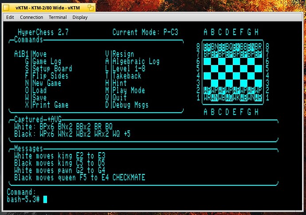Click the empty chessboard square E4
Image resolution: width=306 pixels, height=215 pixels.
coord(236,76)
